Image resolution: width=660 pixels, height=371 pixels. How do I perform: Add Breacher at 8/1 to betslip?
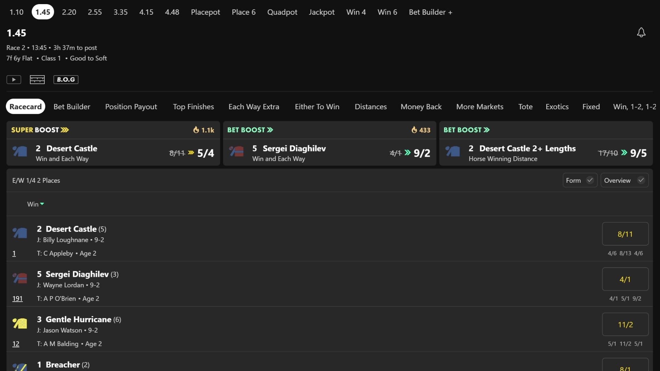point(625,365)
